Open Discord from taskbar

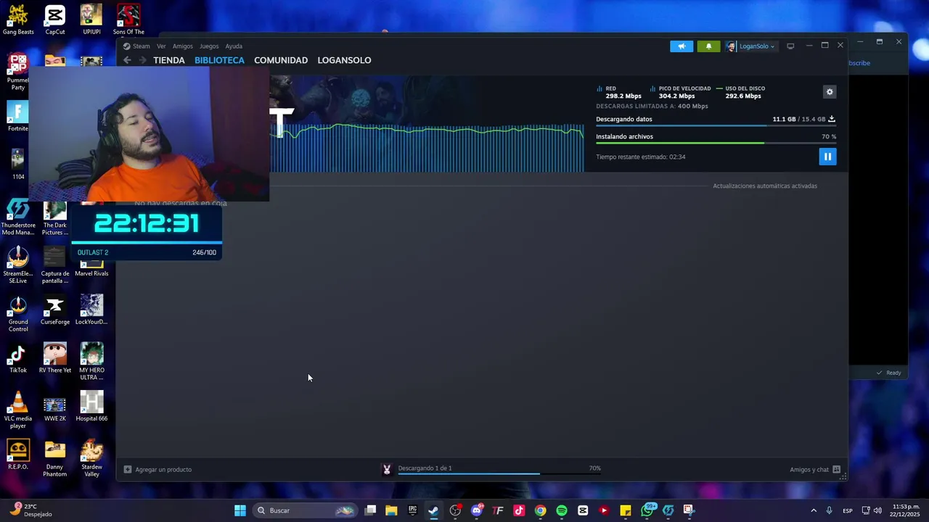[477, 510]
